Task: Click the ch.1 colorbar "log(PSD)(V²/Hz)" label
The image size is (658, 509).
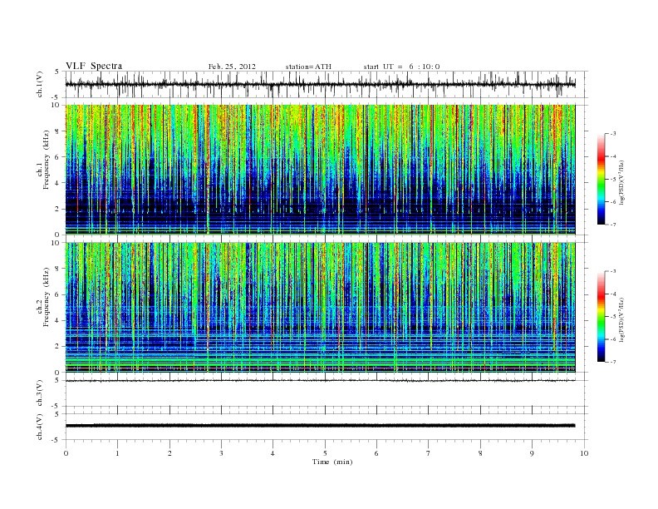Action: click(622, 181)
